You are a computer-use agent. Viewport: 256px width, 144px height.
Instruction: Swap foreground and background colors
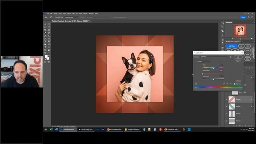[49, 56]
